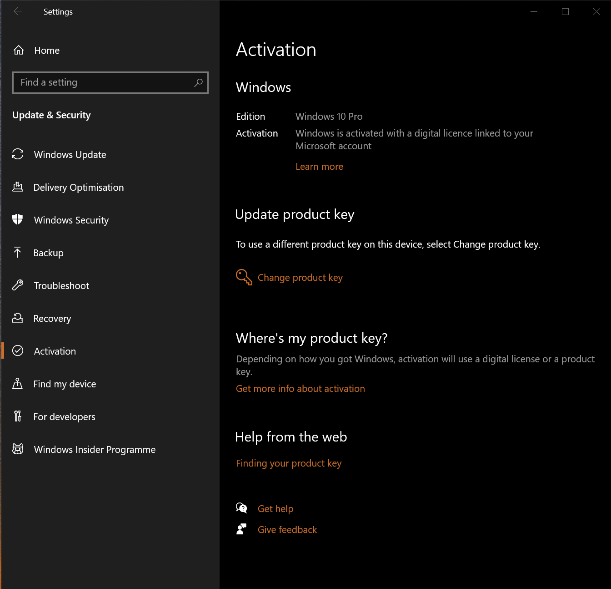Open Finding your product key link

pos(289,463)
